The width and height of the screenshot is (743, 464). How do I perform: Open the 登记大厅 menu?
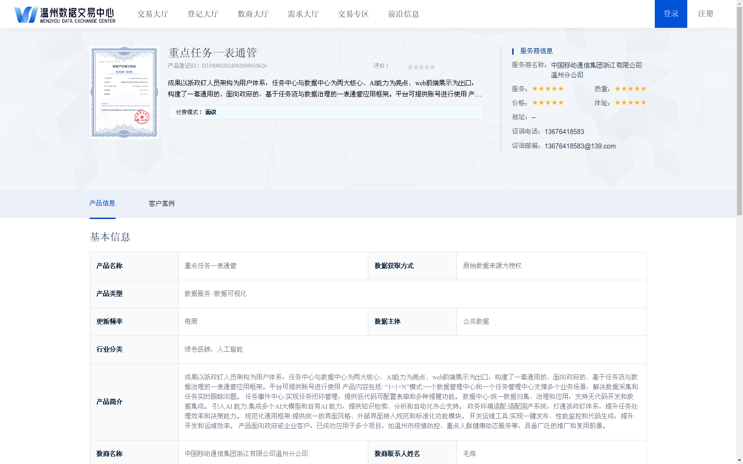tap(203, 14)
